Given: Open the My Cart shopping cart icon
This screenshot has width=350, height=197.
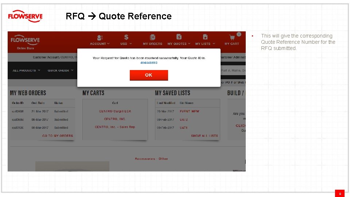Looking at the screenshot, I should [x=232, y=38].
